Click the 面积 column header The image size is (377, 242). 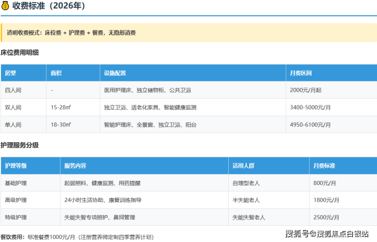pyautogui.click(x=57, y=73)
